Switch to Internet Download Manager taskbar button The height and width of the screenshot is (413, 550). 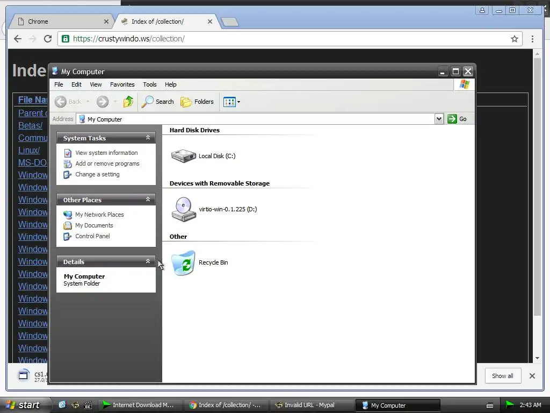tap(139, 405)
